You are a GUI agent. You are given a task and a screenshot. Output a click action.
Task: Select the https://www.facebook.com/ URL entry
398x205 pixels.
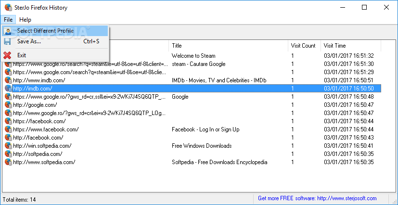pyautogui.click(x=46, y=129)
